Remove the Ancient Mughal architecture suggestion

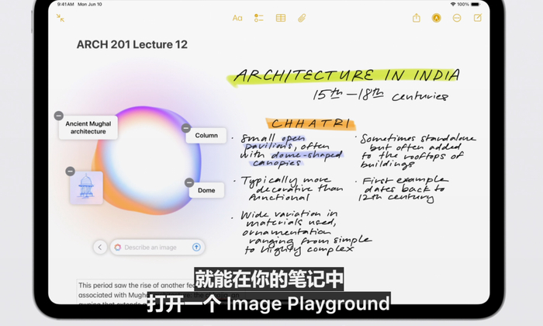click(x=58, y=116)
